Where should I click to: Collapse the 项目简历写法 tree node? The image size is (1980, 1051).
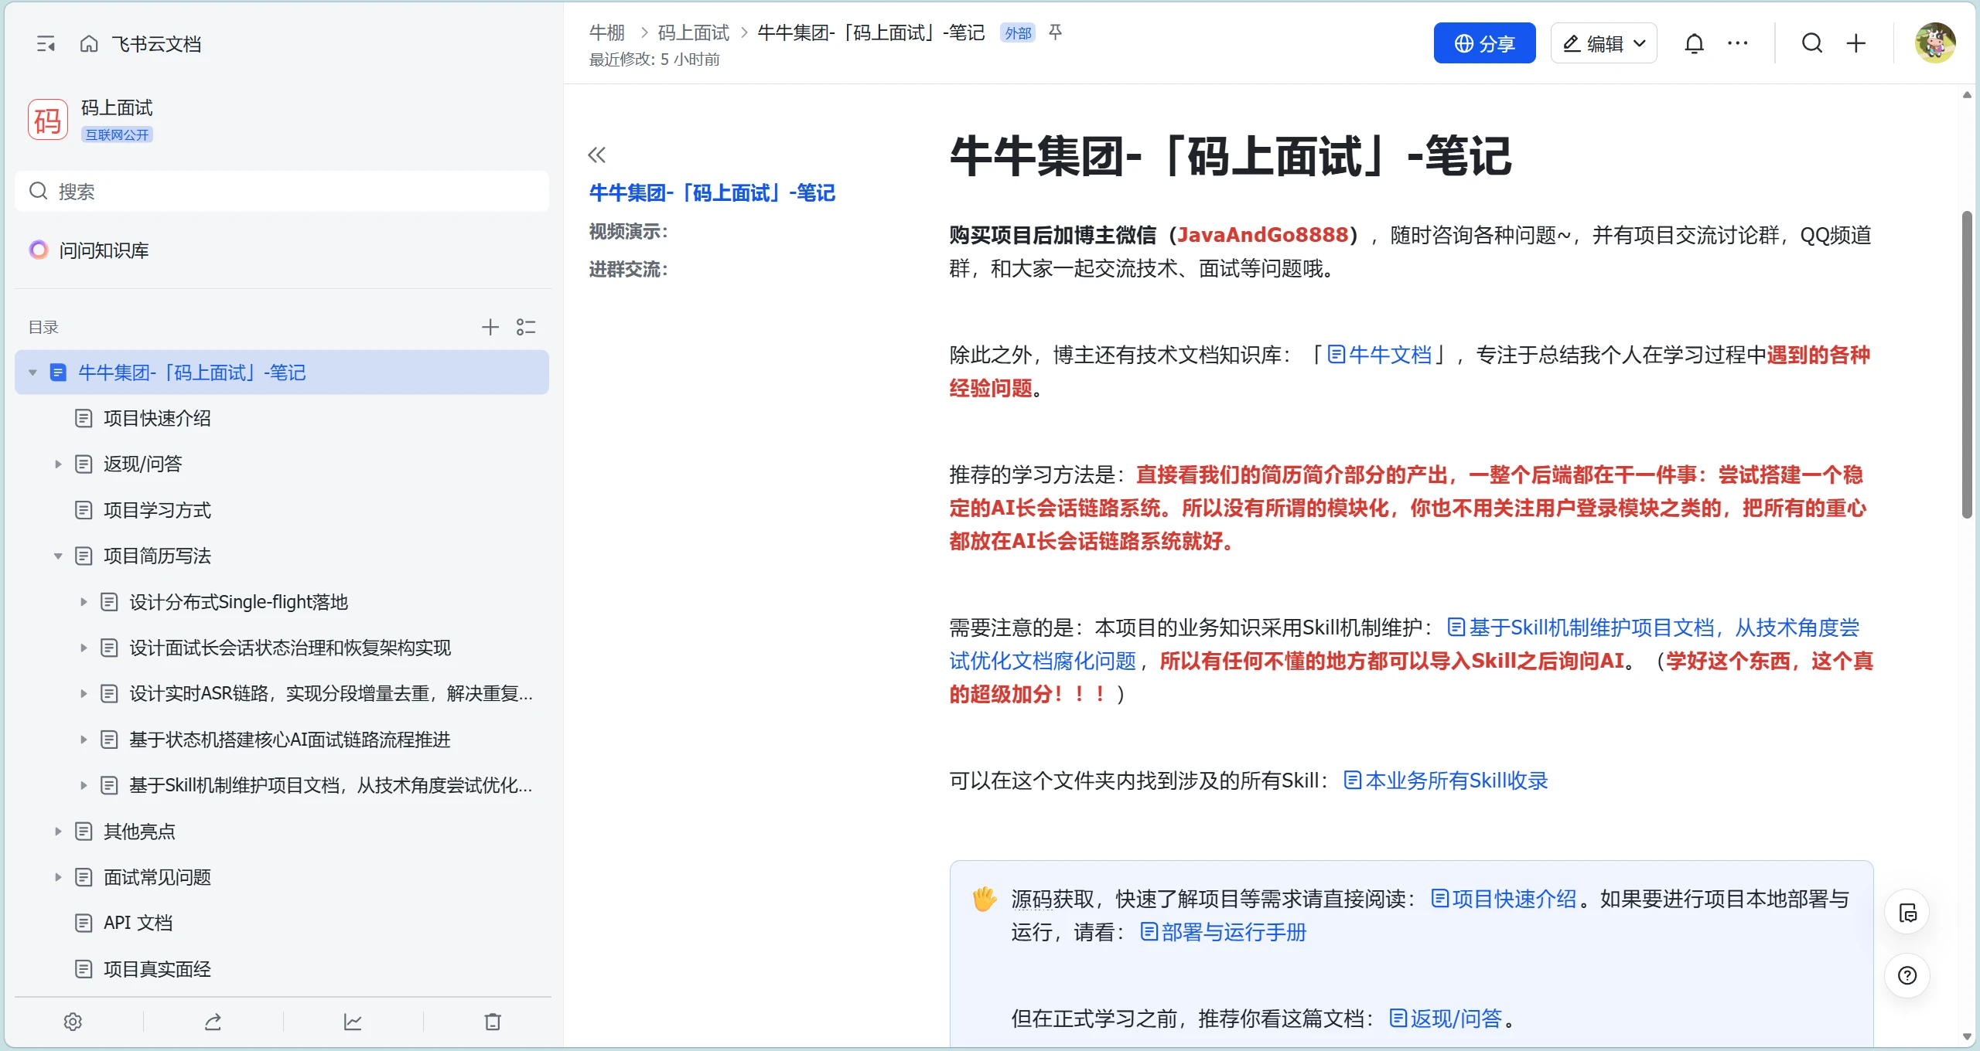pyautogui.click(x=58, y=556)
